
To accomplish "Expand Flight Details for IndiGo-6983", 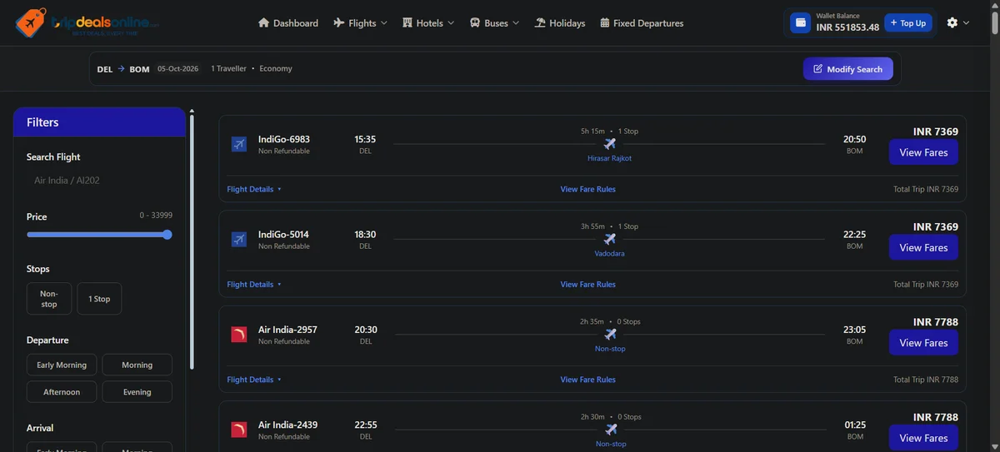I will coord(254,189).
